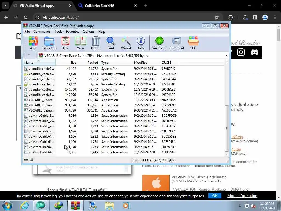The width and height of the screenshot is (281, 211).
Task: Open the Commands menu
Action: [x=42, y=32]
